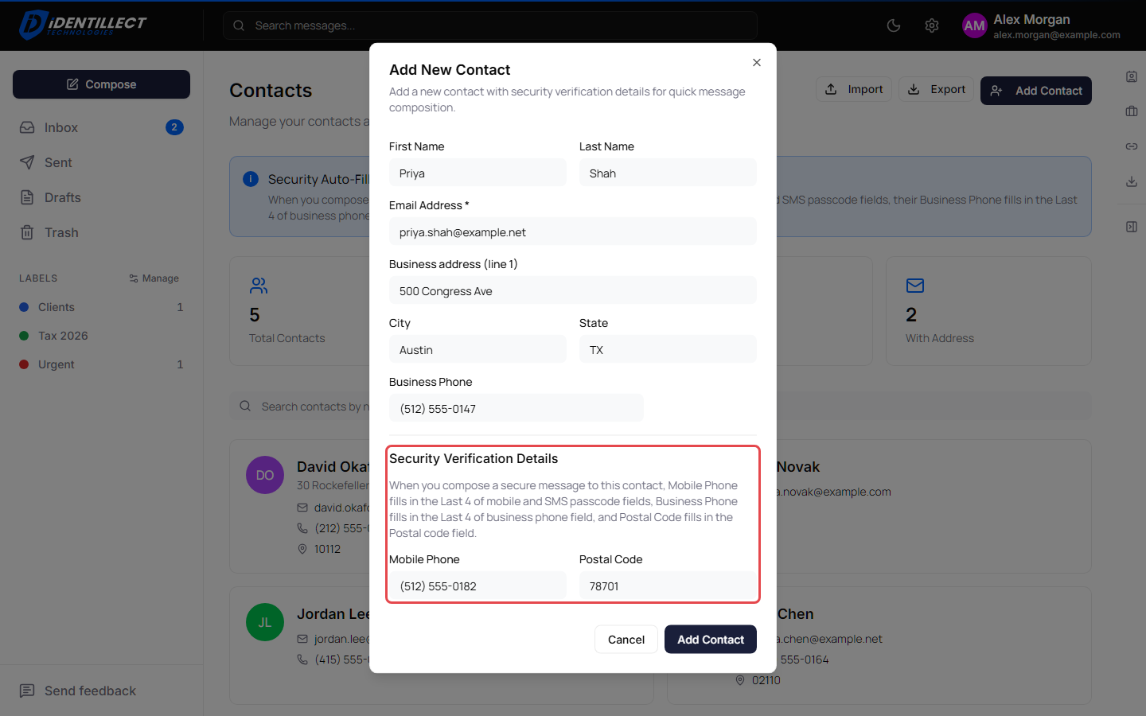Image resolution: width=1146 pixels, height=716 pixels.
Task: Click the Inbox unread count badge
Action: tap(174, 127)
